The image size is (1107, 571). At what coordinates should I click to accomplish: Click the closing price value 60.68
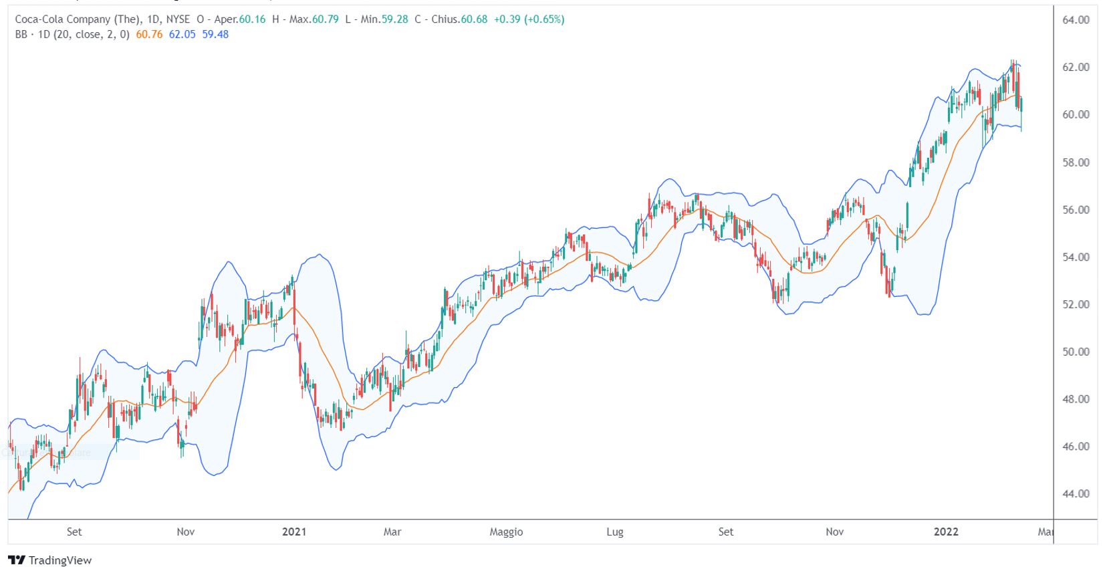pos(474,19)
